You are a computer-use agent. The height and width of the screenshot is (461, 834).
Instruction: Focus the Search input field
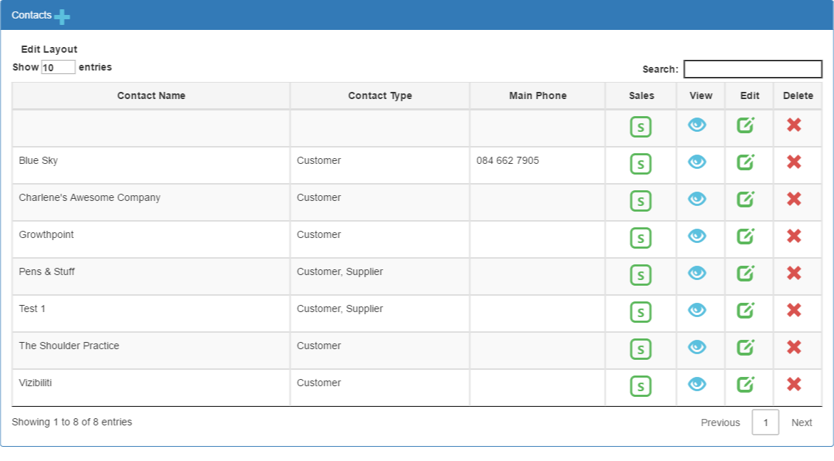(753, 69)
